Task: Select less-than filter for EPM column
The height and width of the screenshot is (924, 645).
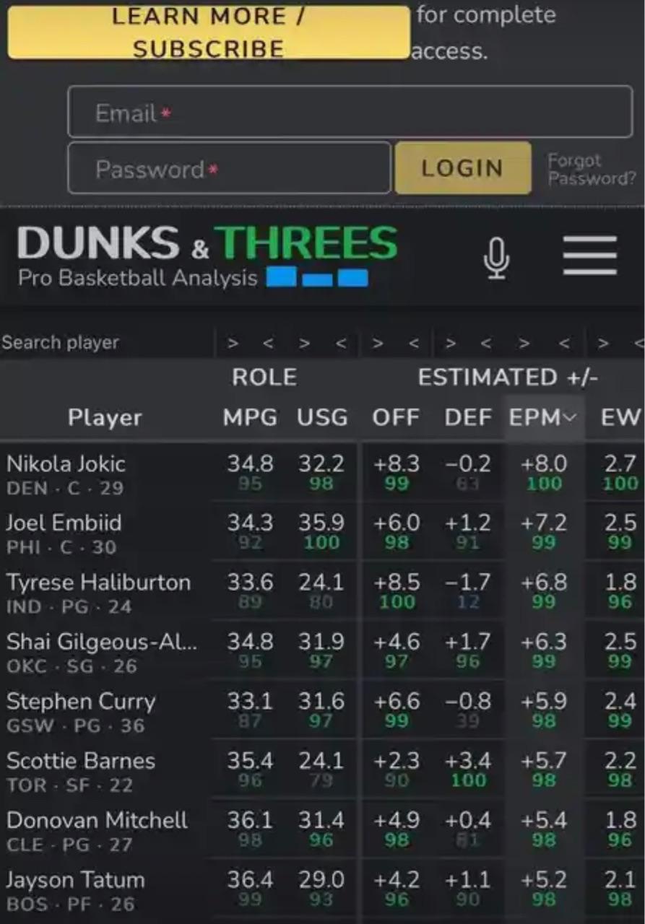Action: (565, 343)
